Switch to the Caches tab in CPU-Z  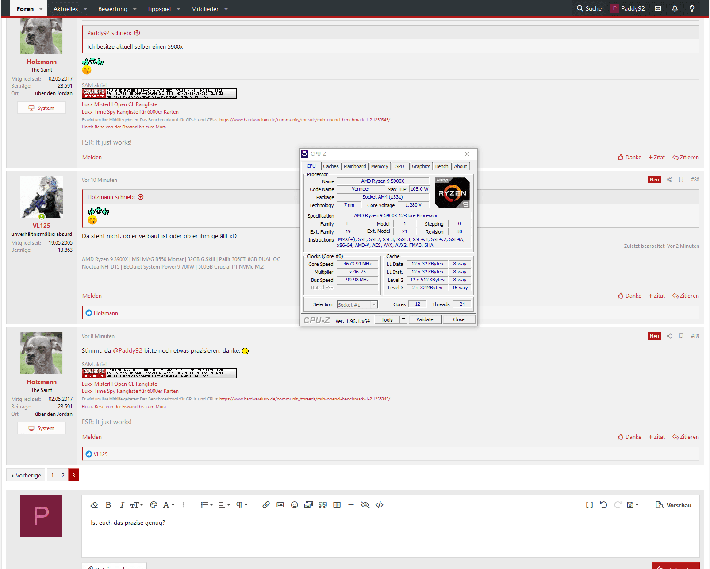coord(330,166)
